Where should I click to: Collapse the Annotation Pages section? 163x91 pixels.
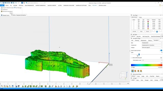(x=131, y=38)
